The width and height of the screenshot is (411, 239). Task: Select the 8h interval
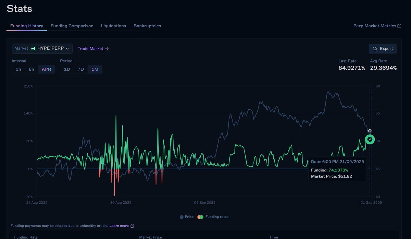click(x=31, y=69)
